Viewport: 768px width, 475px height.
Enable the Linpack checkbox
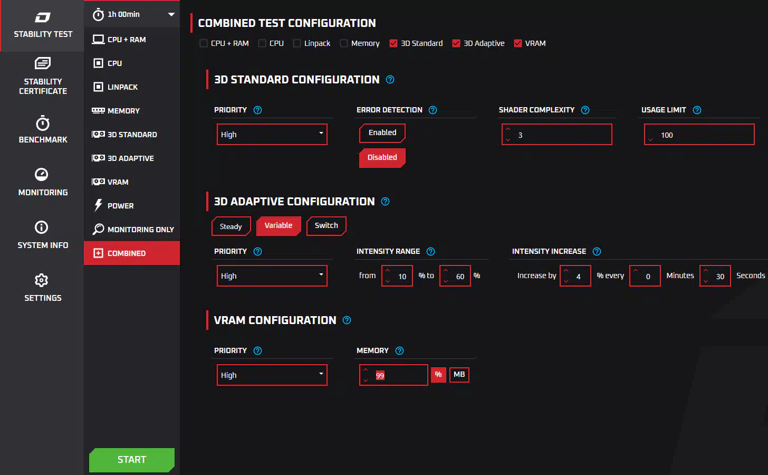(x=297, y=43)
